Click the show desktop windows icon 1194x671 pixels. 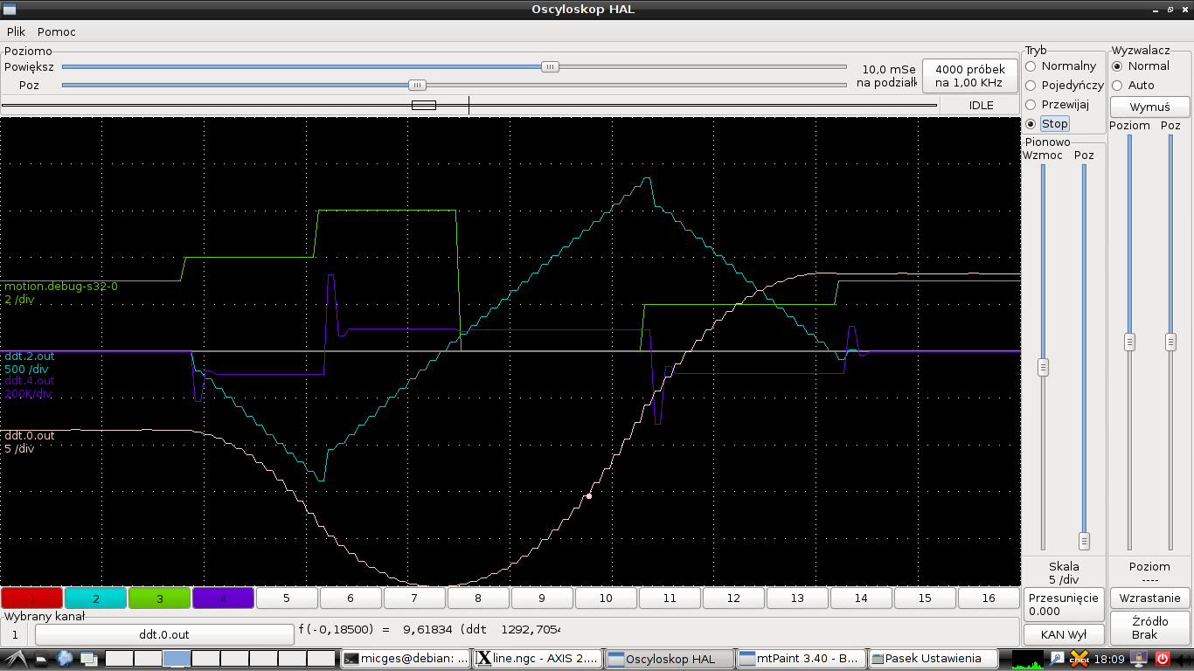point(88,659)
